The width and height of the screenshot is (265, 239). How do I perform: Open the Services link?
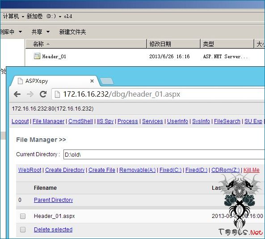click(152, 121)
